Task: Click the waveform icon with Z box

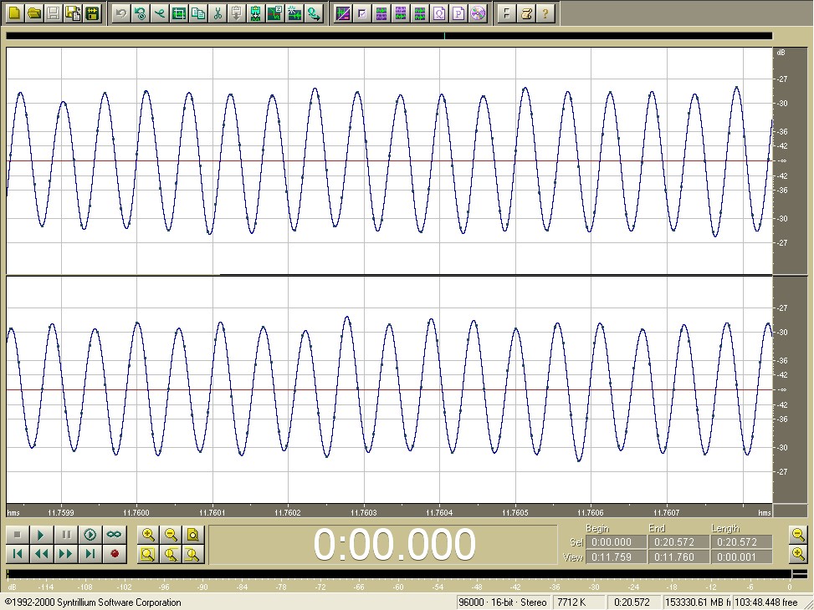Action: click(x=275, y=13)
